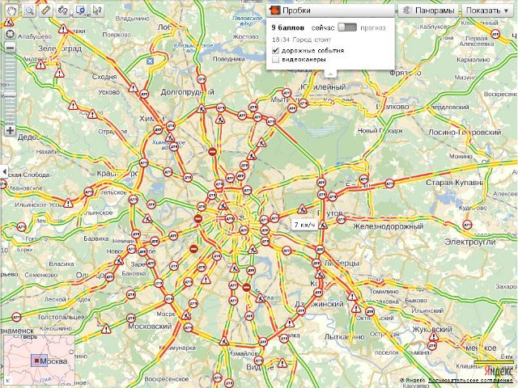Click the cursor info help tool
This screenshot has width=518, height=388.
[97, 11]
